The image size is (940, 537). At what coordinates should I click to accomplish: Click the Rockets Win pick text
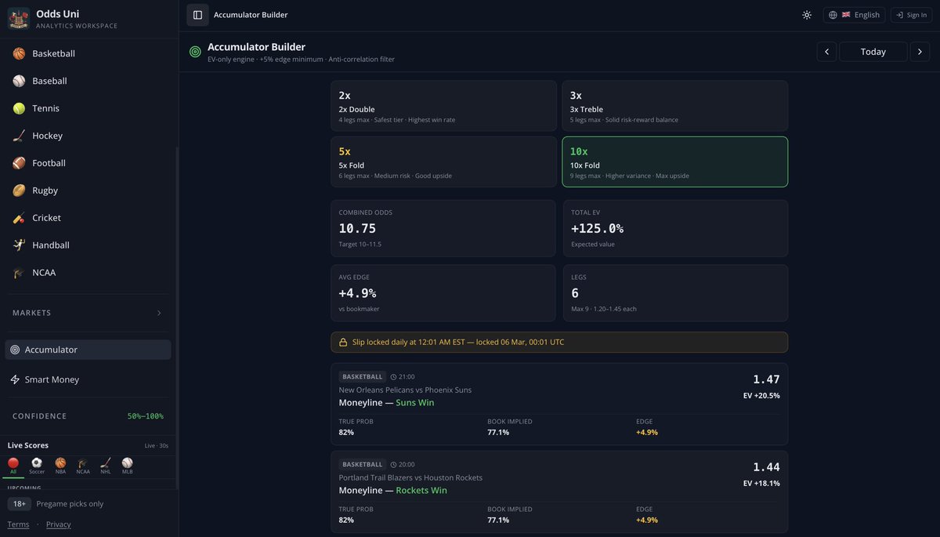(x=421, y=491)
